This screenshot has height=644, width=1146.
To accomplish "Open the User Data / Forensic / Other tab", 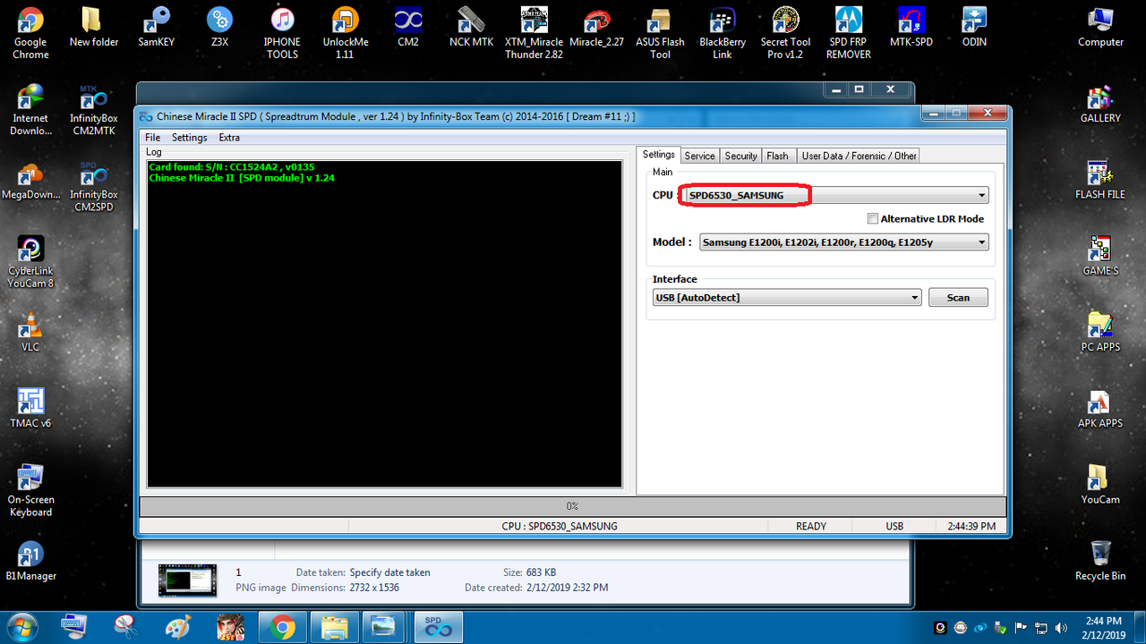I will pos(859,156).
